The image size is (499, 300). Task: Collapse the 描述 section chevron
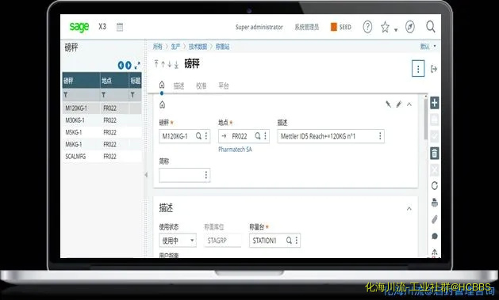pos(409,208)
